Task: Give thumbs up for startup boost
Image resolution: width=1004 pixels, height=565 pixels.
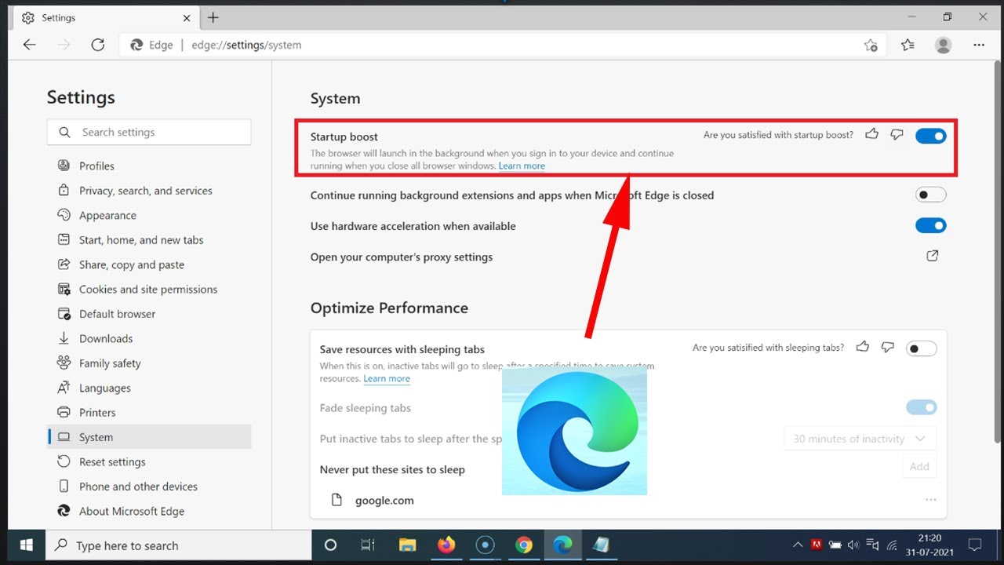Action: tap(871, 135)
